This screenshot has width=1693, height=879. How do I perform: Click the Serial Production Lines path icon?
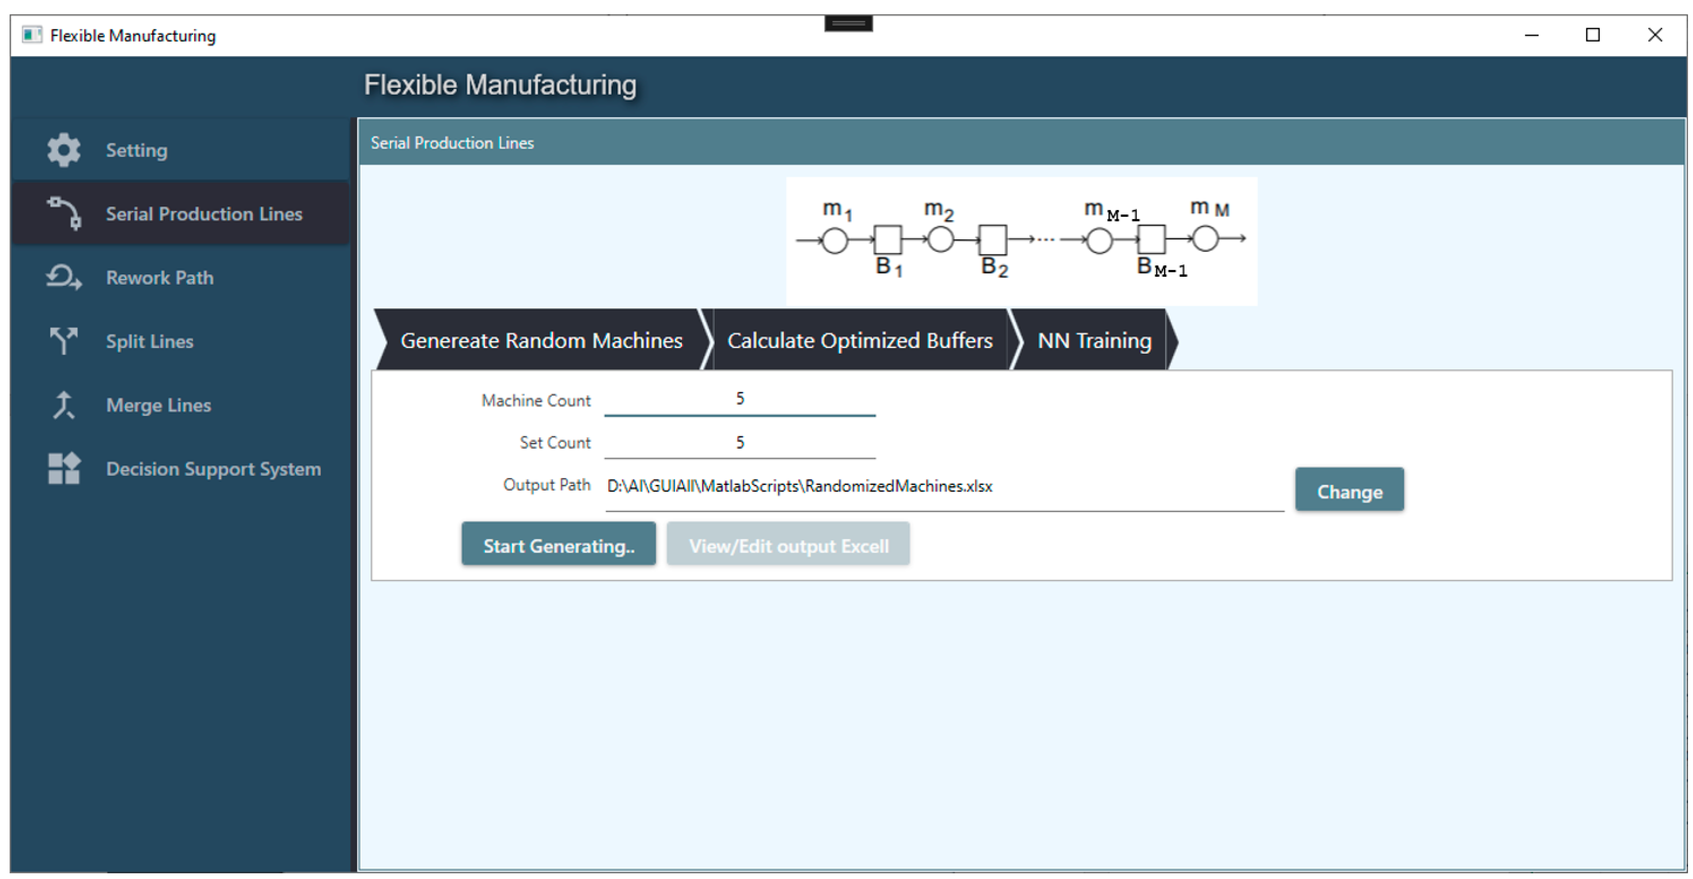[64, 213]
